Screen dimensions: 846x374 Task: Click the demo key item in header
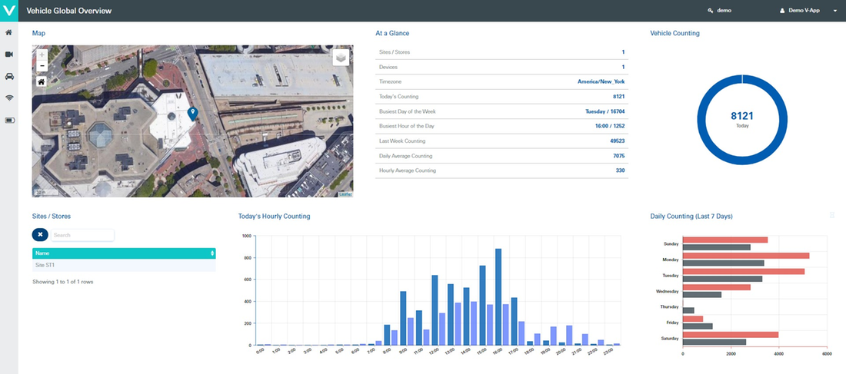coord(718,11)
